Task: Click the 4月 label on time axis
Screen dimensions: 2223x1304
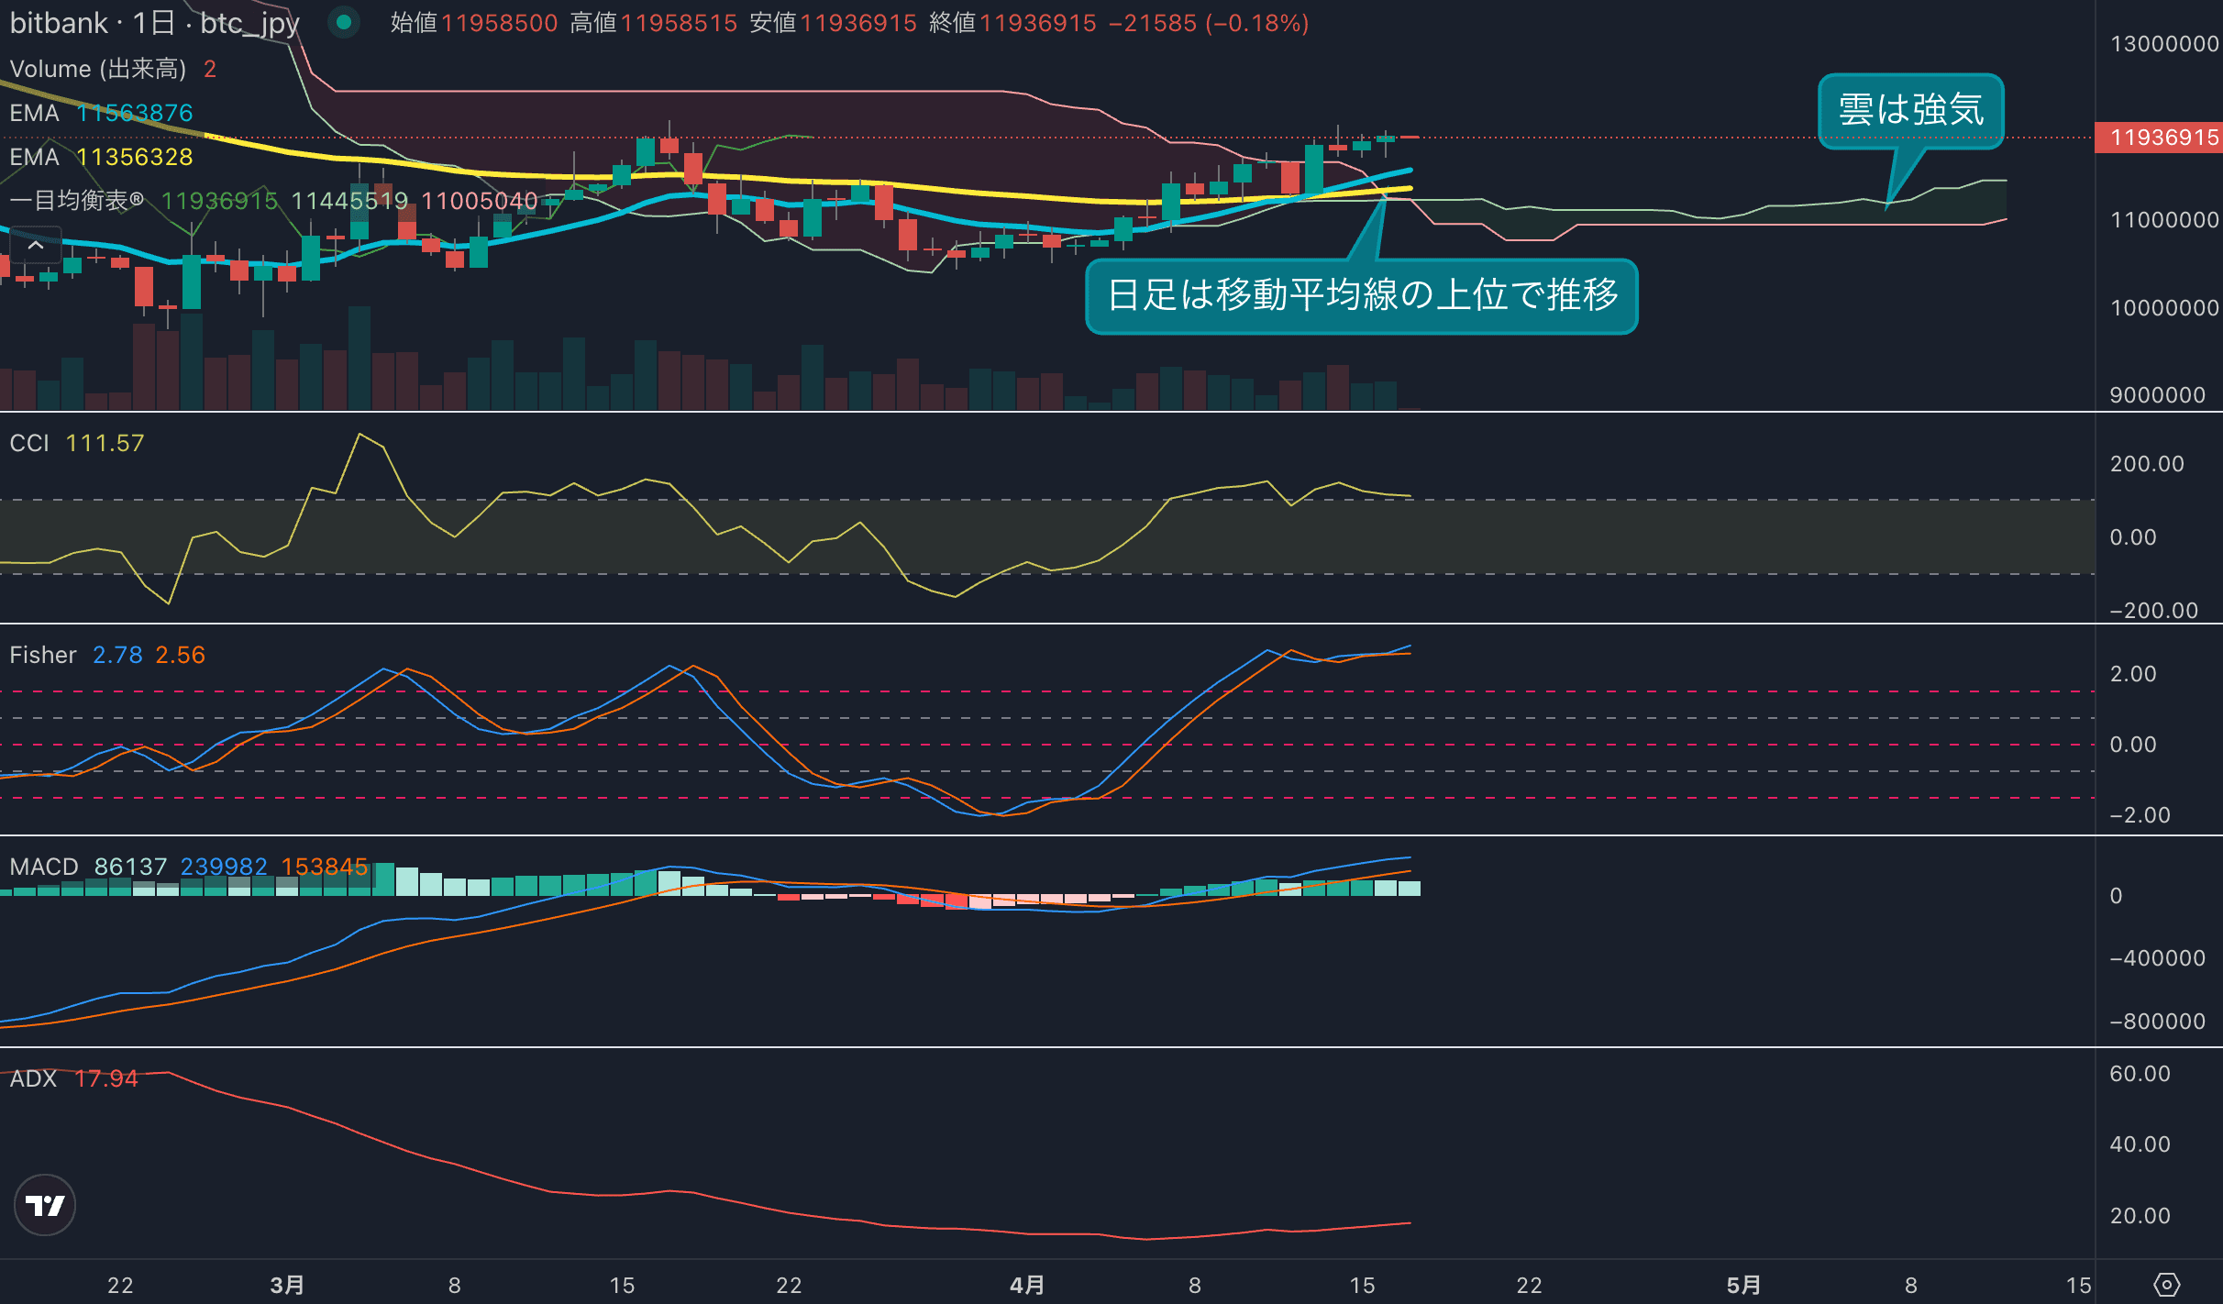Action: click(1027, 1285)
